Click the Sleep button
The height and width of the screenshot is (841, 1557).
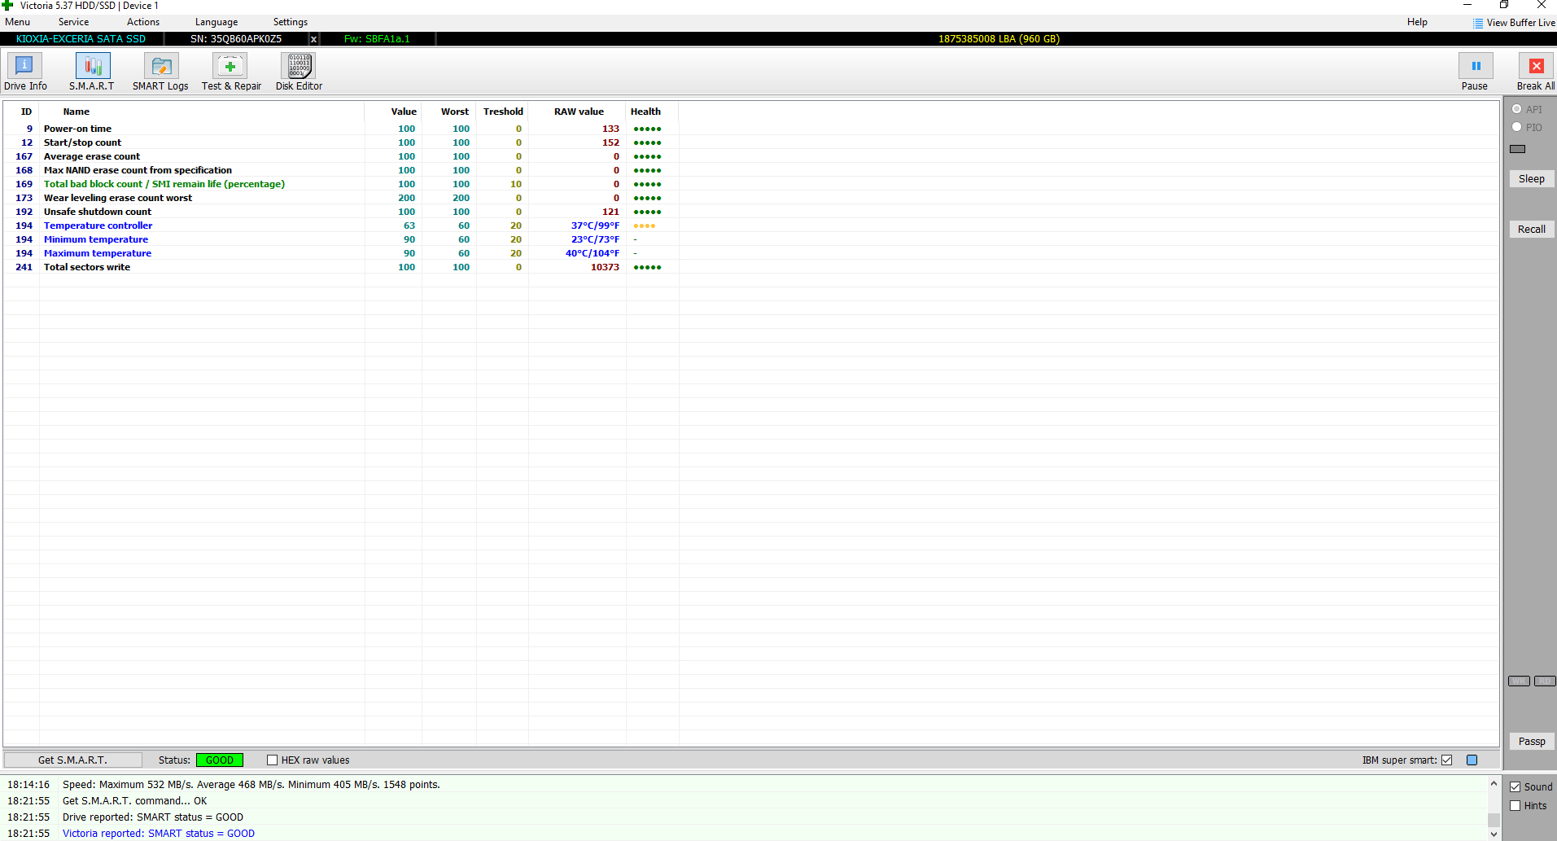click(1531, 179)
